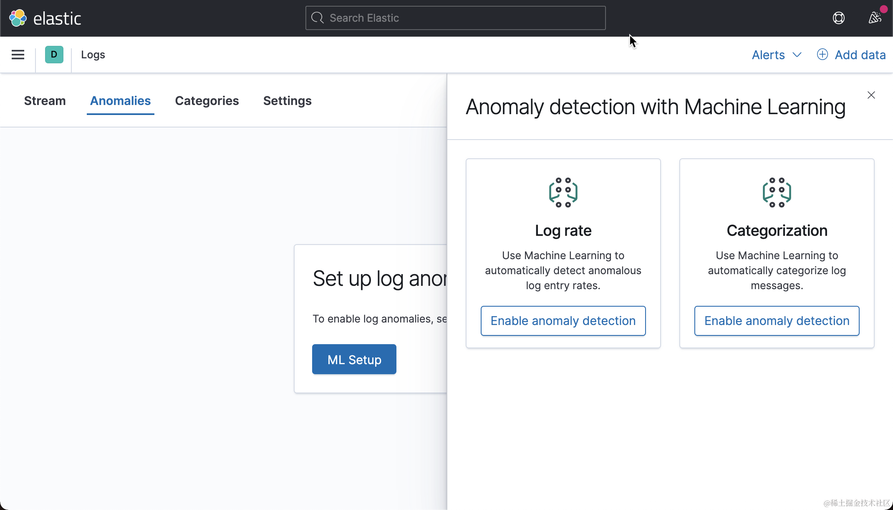Open the help lifebuoy icon
This screenshot has width=893, height=510.
(x=838, y=18)
